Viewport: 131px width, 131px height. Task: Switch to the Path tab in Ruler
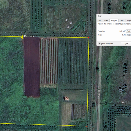tap(106, 21)
